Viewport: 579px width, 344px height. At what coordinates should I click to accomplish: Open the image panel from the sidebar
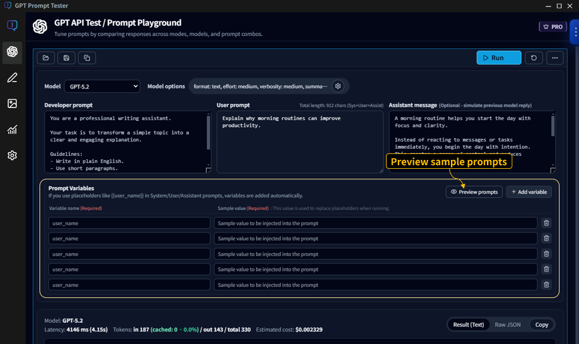click(12, 103)
